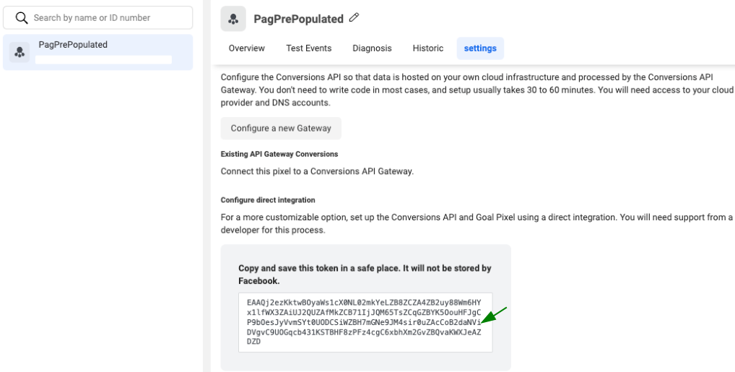Click the PagPrePopulated title in the header
This screenshot has width=735, height=372.
click(299, 19)
